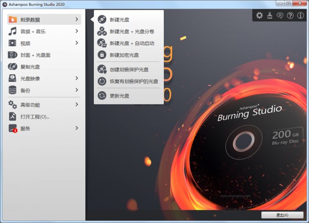
Task: Click the info icon in top toolbar
Action: 300,15
